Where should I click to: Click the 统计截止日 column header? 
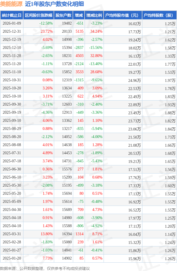(11, 15)
